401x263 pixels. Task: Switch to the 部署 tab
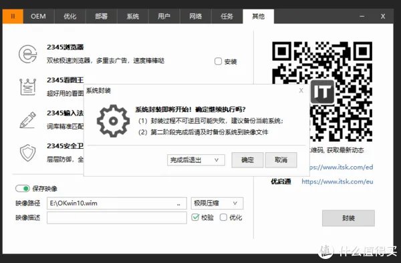click(102, 16)
